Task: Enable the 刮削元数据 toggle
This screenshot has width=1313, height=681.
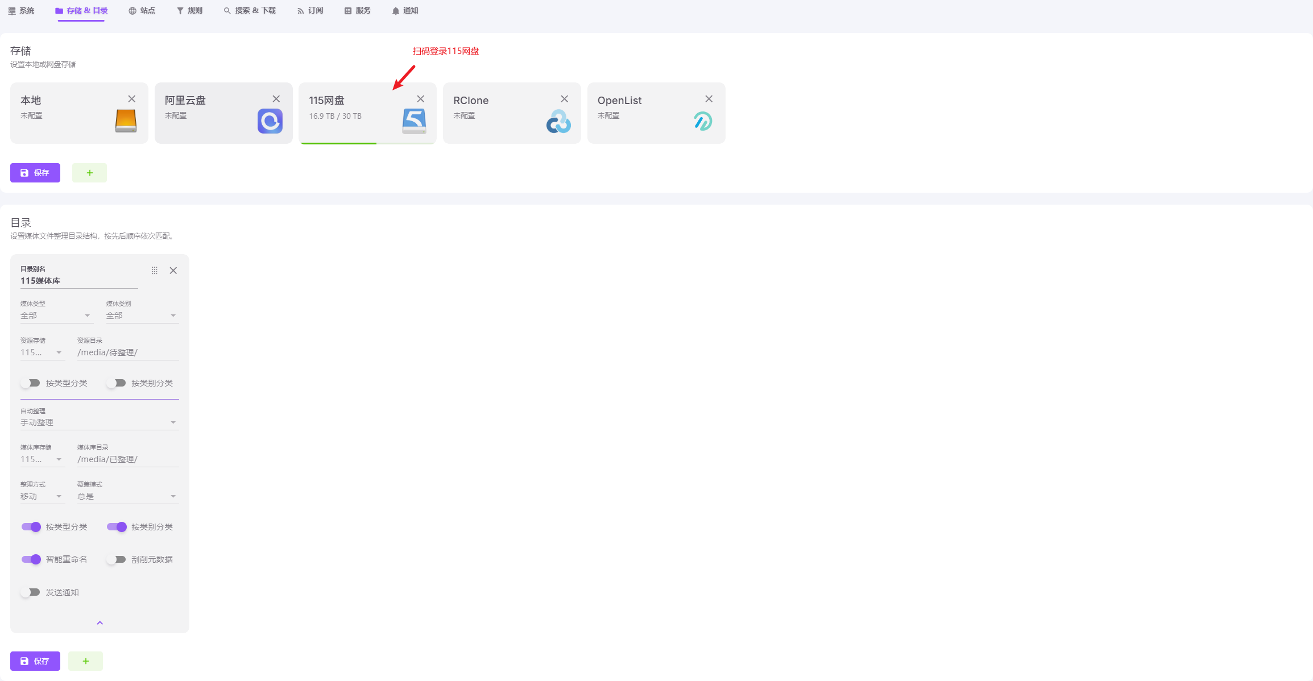Action: (x=117, y=559)
